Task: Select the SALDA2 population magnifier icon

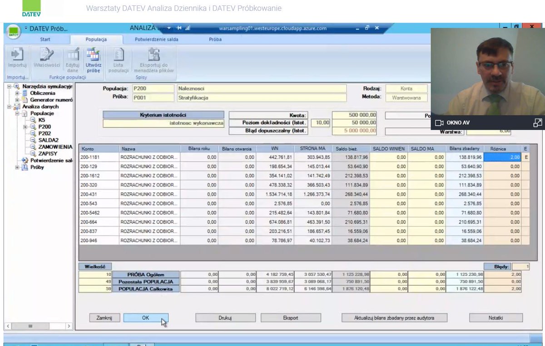Action: pos(33,141)
